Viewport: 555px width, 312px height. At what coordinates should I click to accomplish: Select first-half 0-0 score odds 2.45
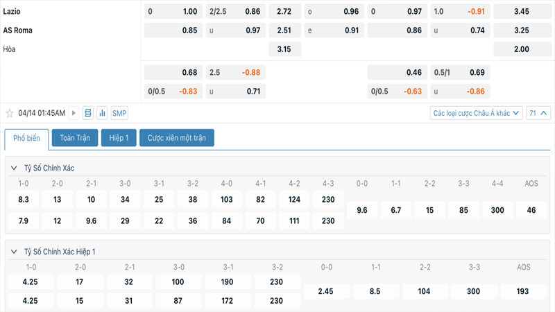[x=326, y=292]
